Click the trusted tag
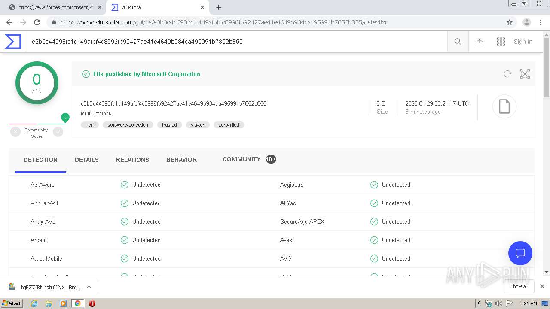Image resolution: width=550 pixels, height=309 pixels. [x=169, y=125]
